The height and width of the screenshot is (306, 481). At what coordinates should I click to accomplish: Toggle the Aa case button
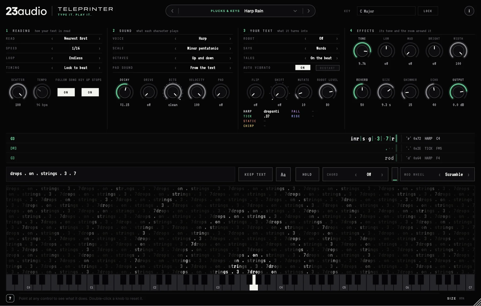coord(283,174)
